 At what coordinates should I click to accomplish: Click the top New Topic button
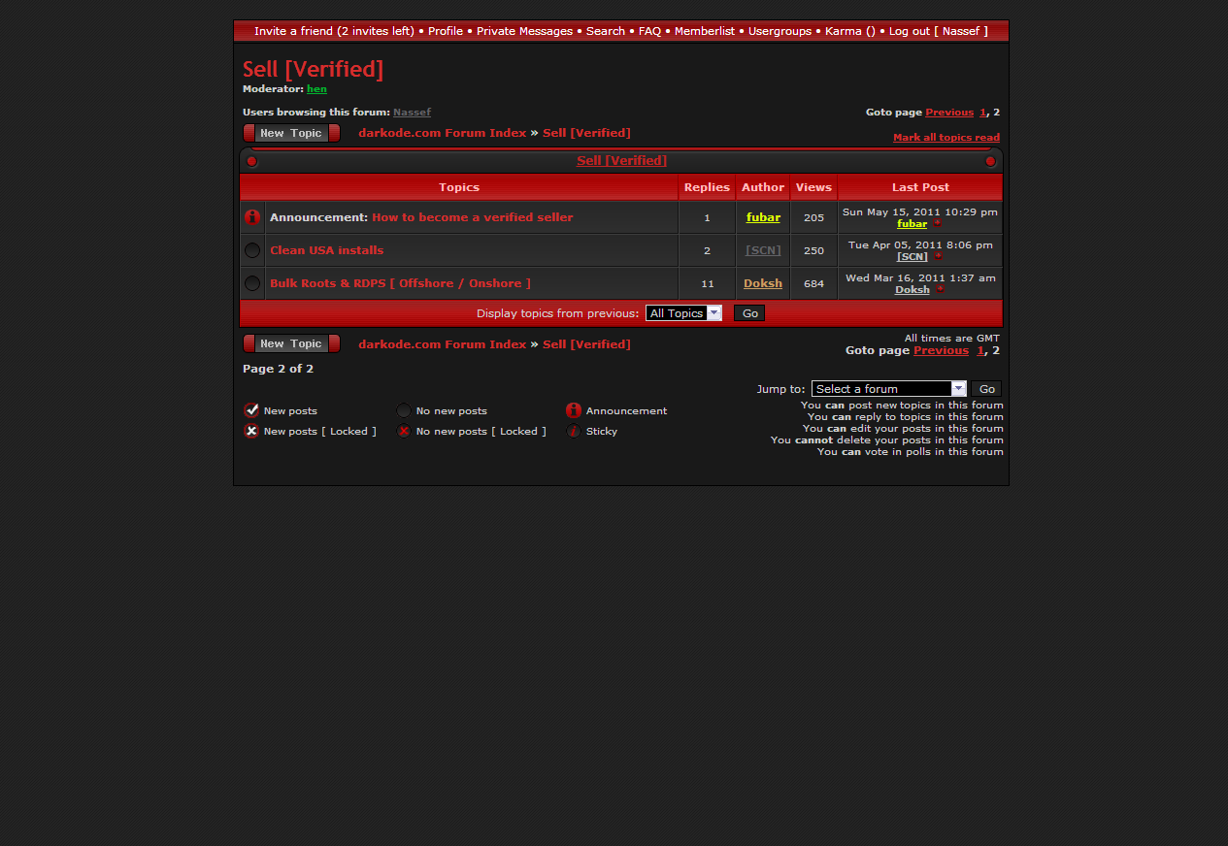coord(291,133)
